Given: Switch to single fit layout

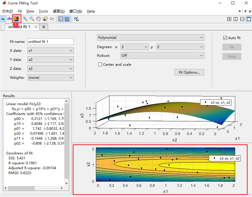Looking at the screenshot, I should (249, 19).
